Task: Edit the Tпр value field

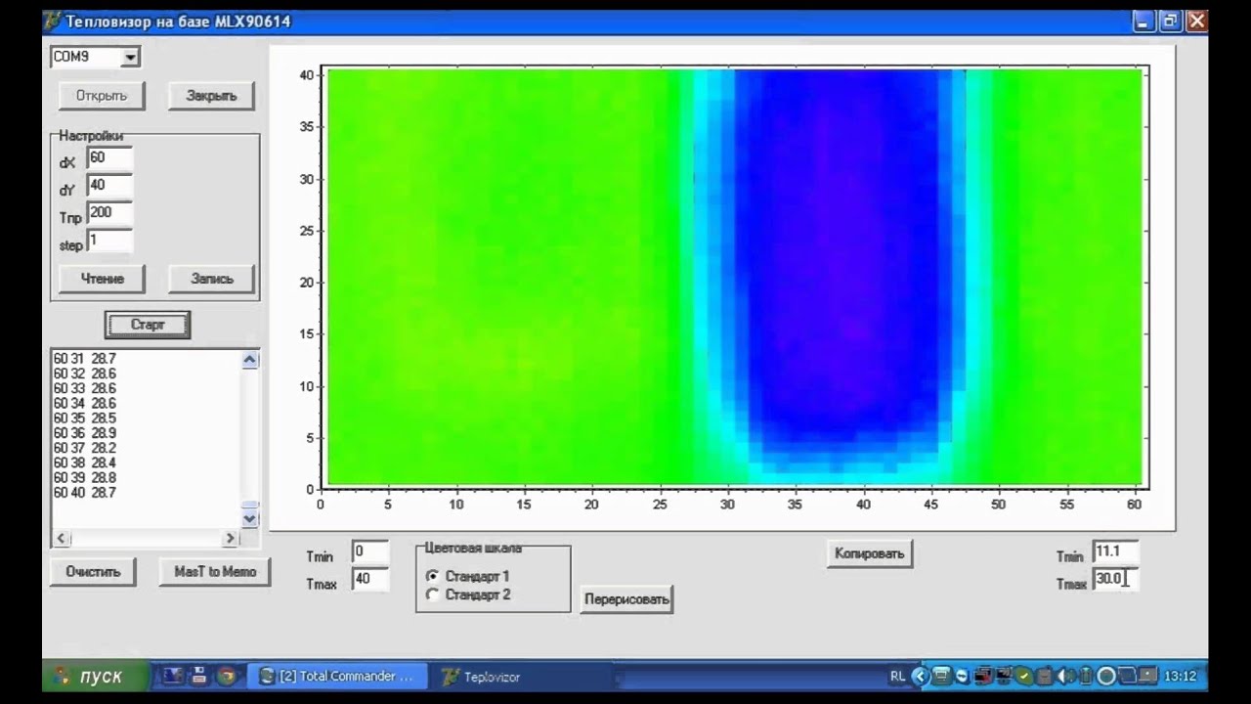Action: [109, 212]
